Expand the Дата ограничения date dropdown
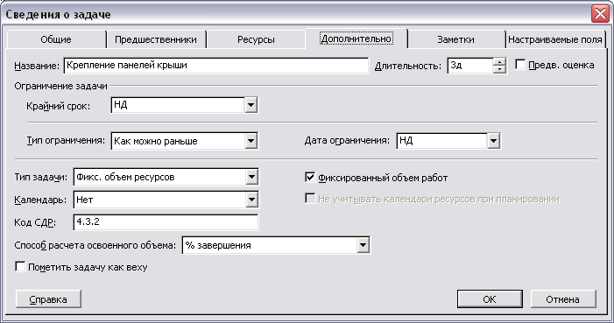Image resolution: width=614 pixels, height=323 pixels. coord(493,141)
